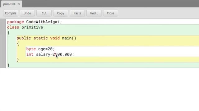The image size is (199, 111).
Task: Click the Compile button
Action: pos(11,13)
